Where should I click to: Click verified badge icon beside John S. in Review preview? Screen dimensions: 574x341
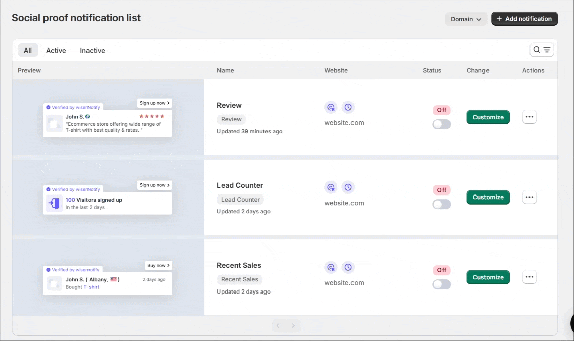(87, 117)
